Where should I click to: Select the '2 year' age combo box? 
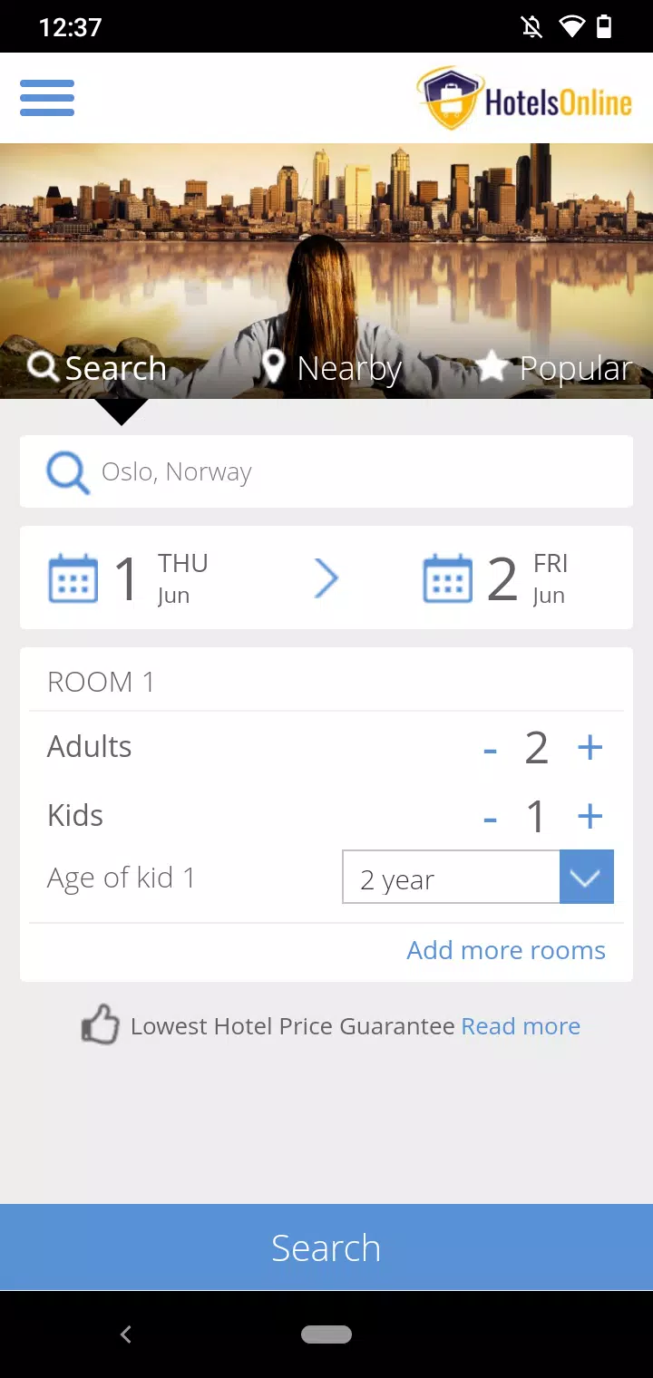(478, 877)
